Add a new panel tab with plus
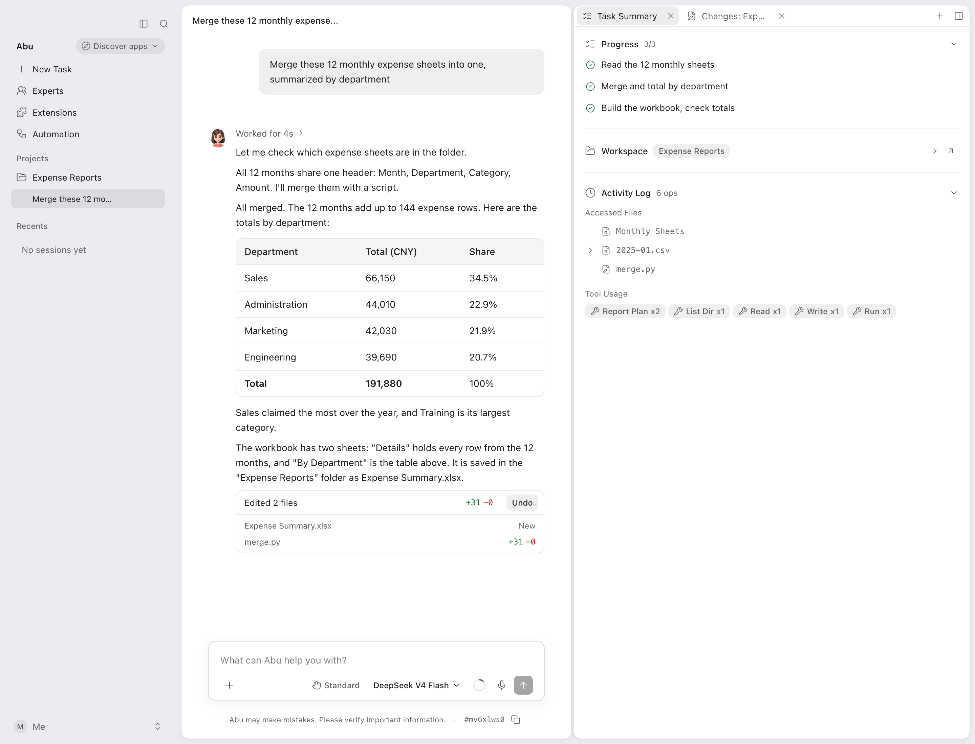 pos(939,16)
